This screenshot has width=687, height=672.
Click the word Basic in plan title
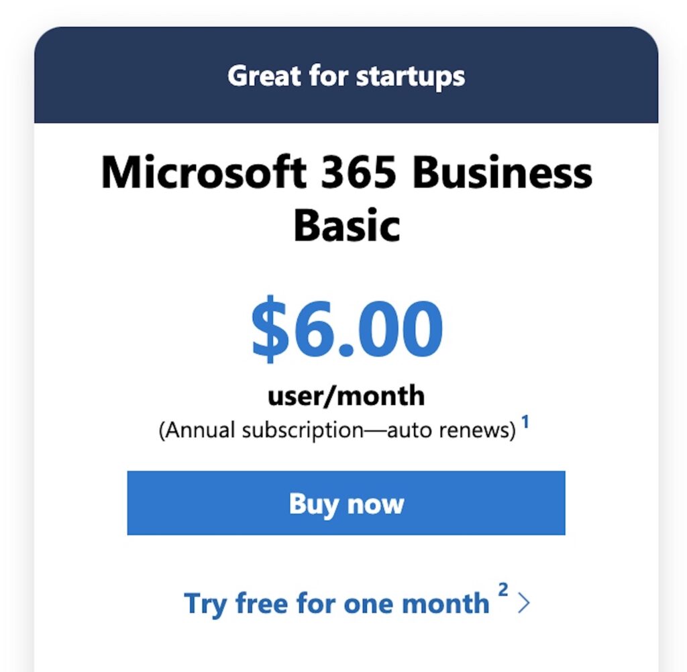(x=347, y=226)
